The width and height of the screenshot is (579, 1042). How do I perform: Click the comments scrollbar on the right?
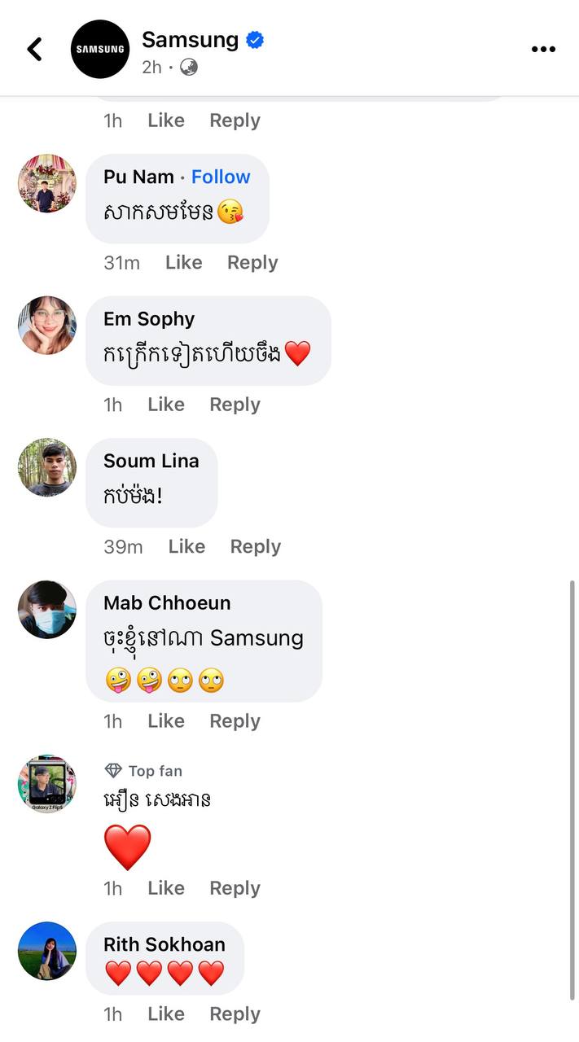(x=573, y=790)
